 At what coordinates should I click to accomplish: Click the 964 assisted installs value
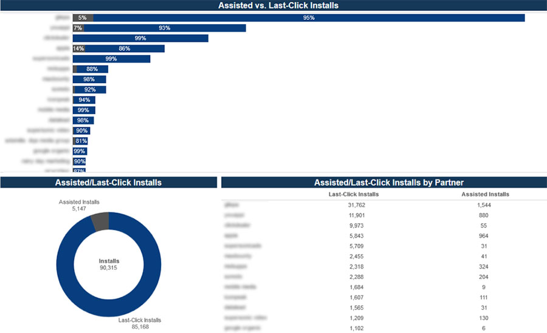pos(484,236)
